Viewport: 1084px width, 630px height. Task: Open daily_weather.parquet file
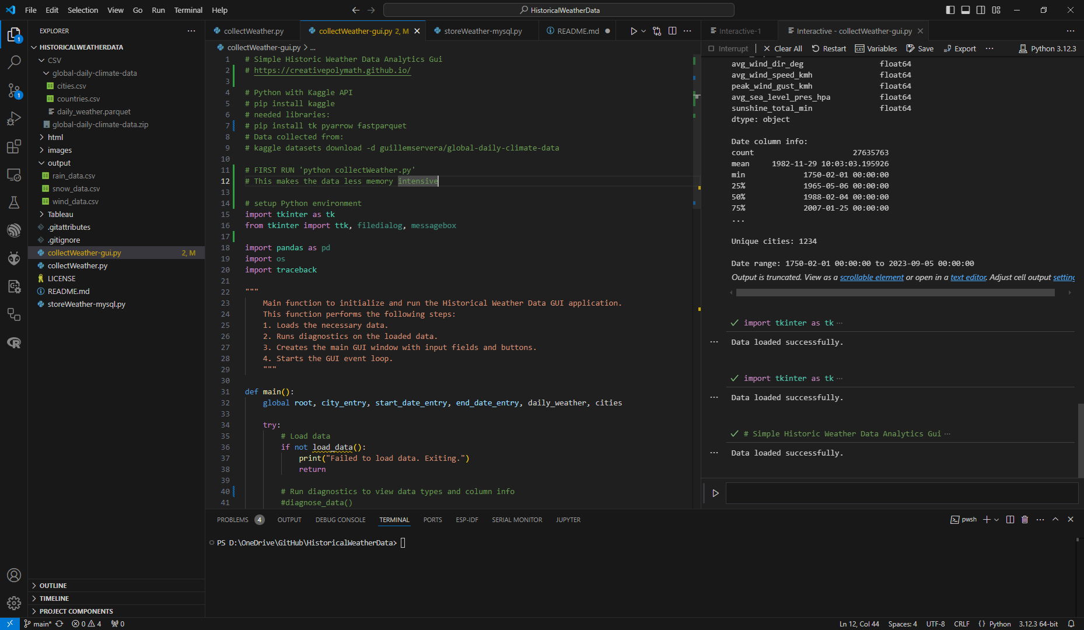93,111
